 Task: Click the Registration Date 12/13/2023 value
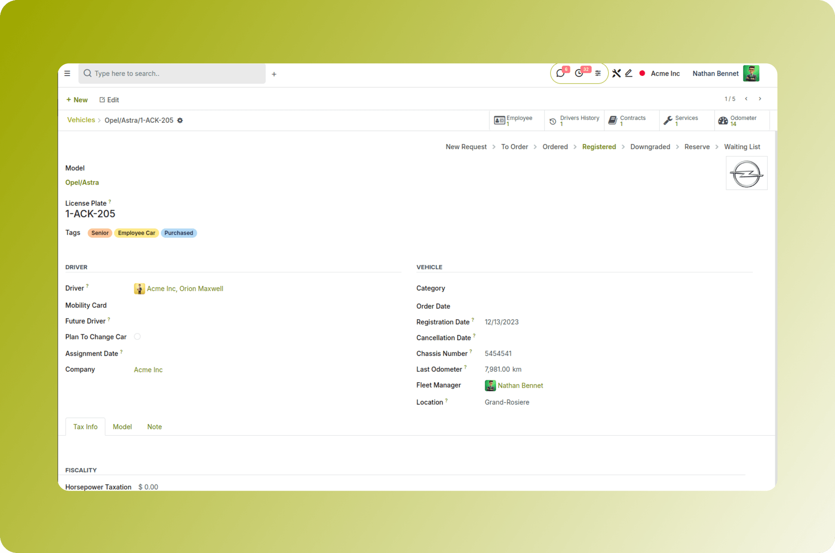501,322
